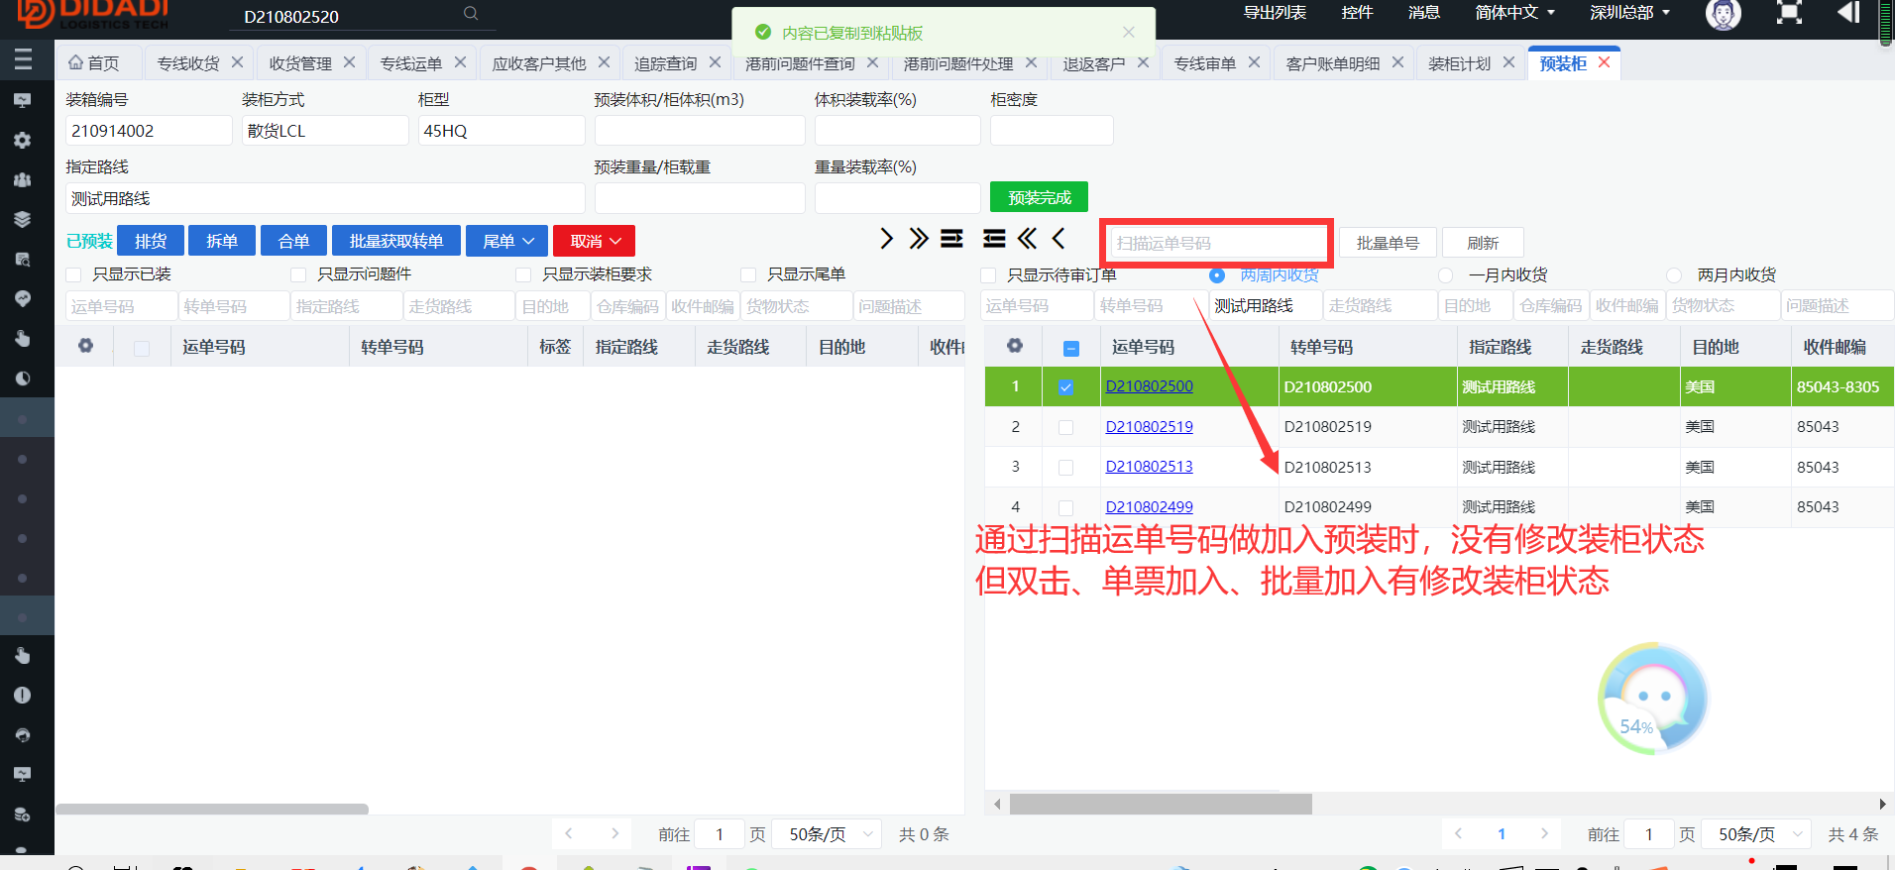
Task: Click the 排货 button
Action: 151,241
